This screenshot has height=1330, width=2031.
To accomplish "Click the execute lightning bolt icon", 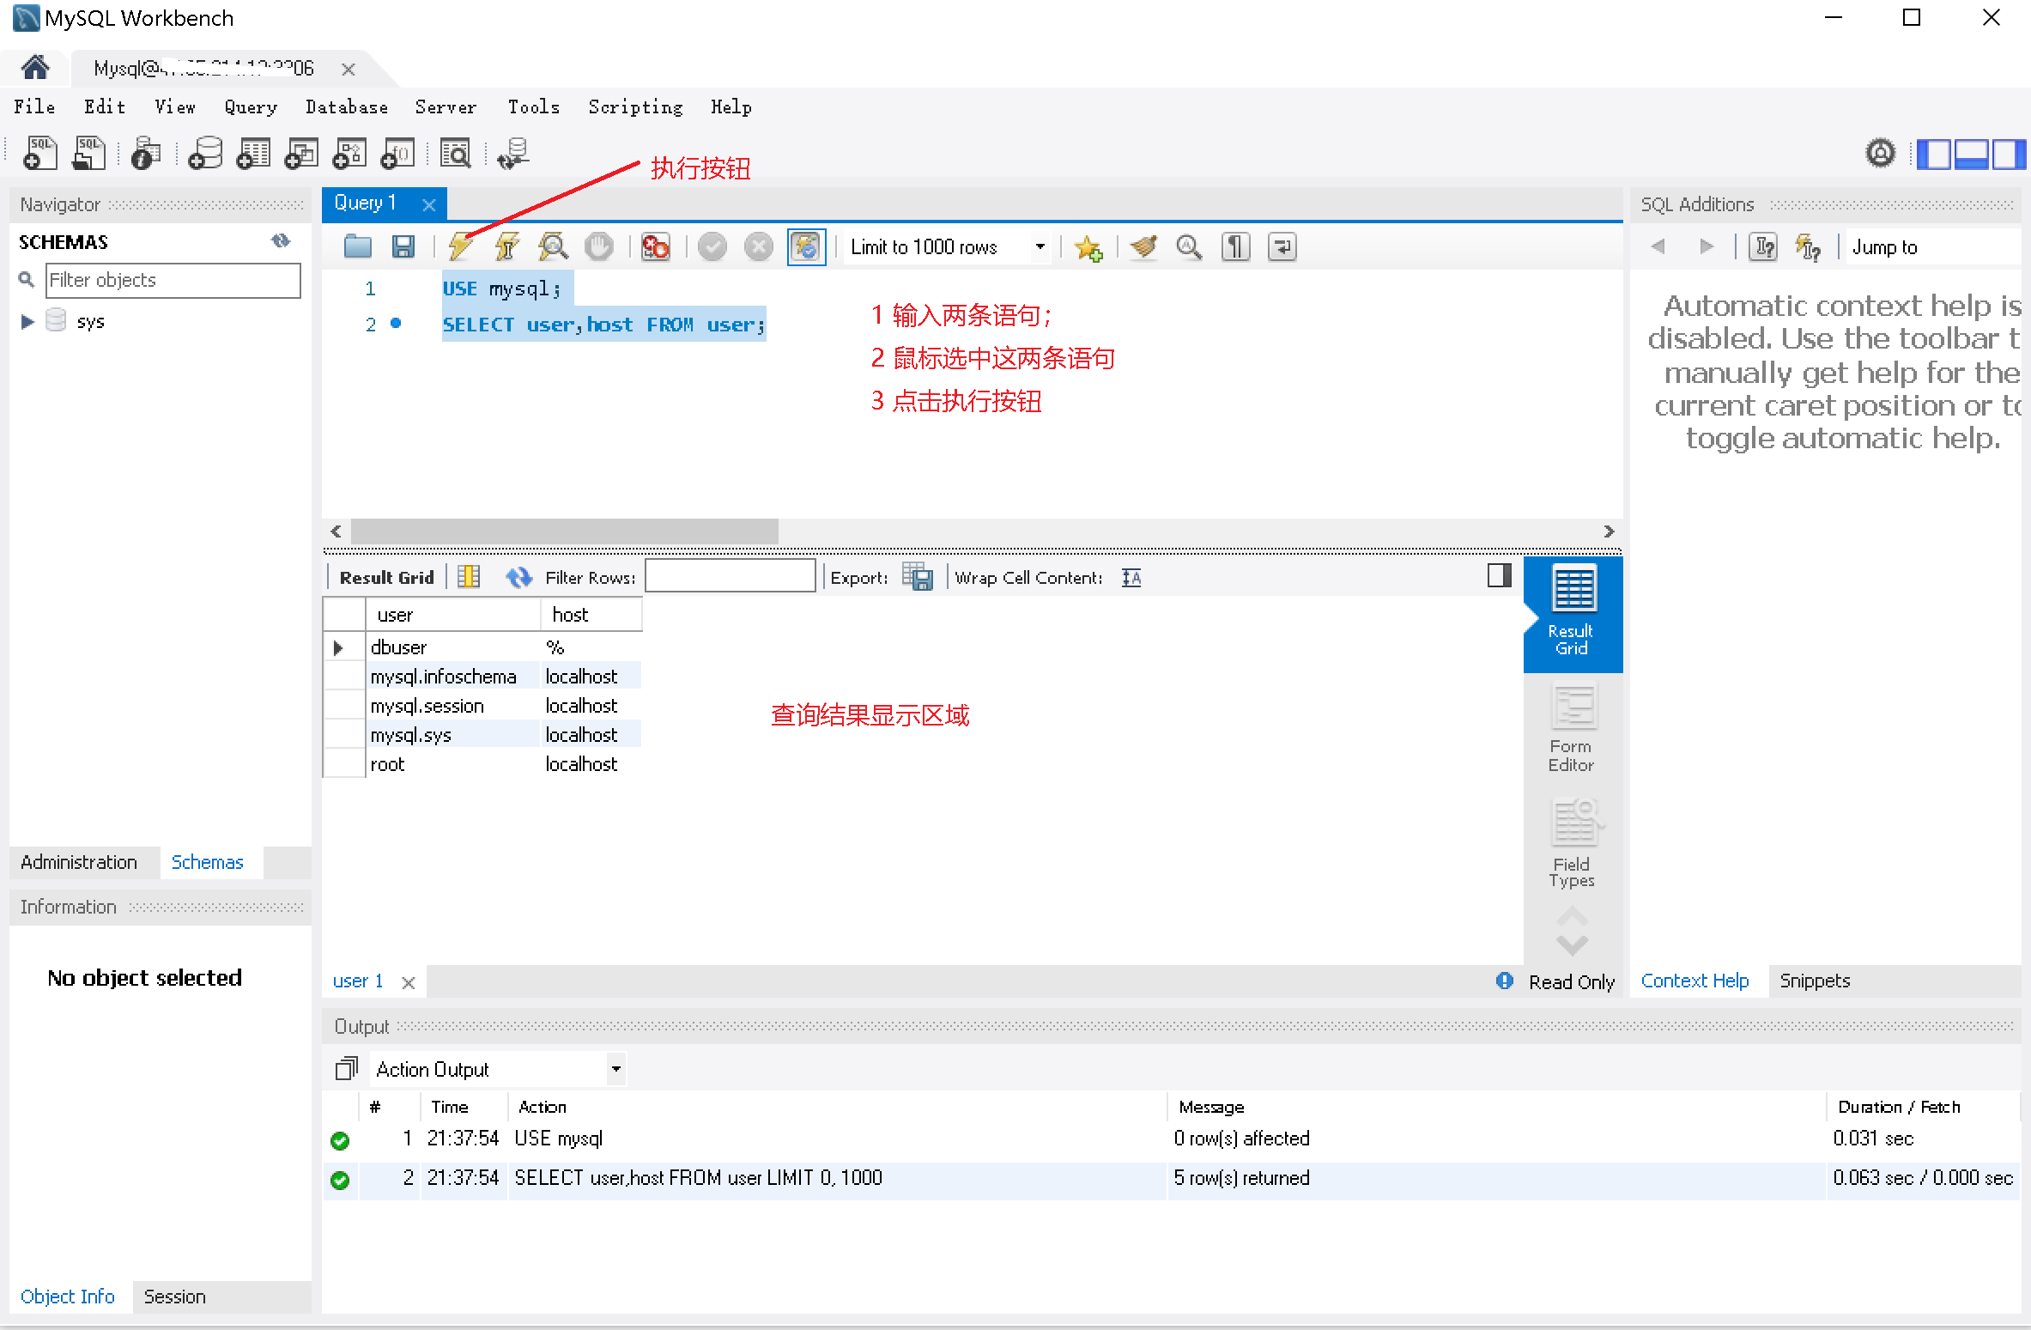I will (461, 247).
